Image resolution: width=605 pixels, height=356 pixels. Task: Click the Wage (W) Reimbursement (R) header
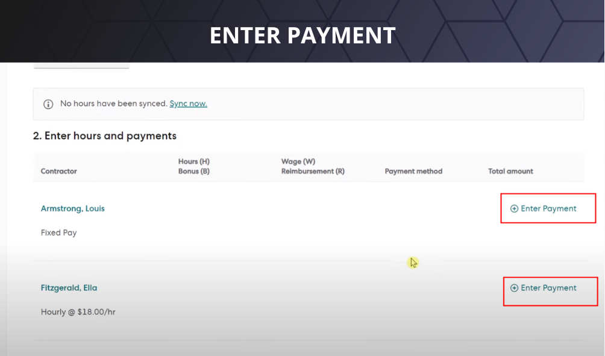(x=313, y=166)
